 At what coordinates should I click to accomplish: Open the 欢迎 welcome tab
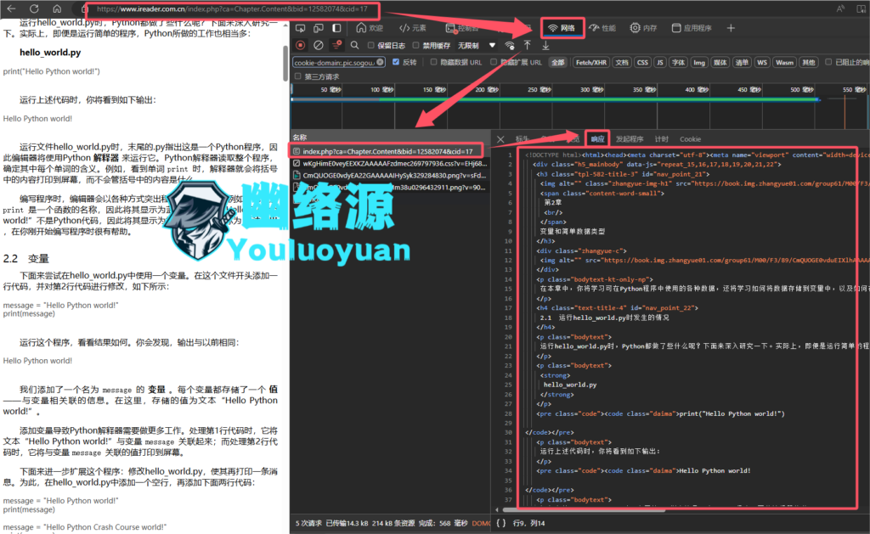tap(370, 28)
